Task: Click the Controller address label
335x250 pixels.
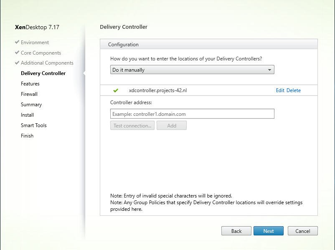Action: [131, 102]
